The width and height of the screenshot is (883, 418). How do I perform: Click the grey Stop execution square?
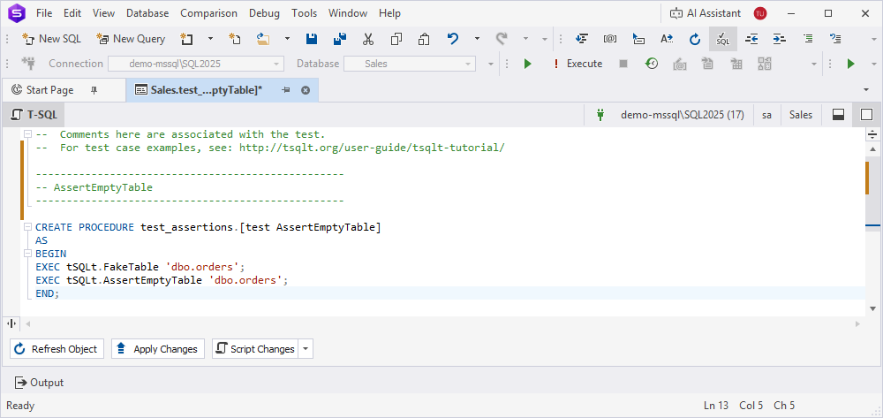point(623,64)
